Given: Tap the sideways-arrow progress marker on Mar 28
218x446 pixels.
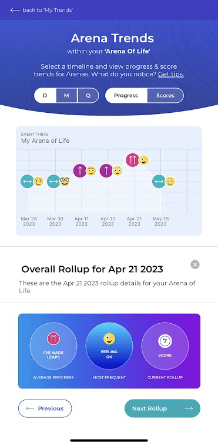Looking at the screenshot, I should point(27,181).
